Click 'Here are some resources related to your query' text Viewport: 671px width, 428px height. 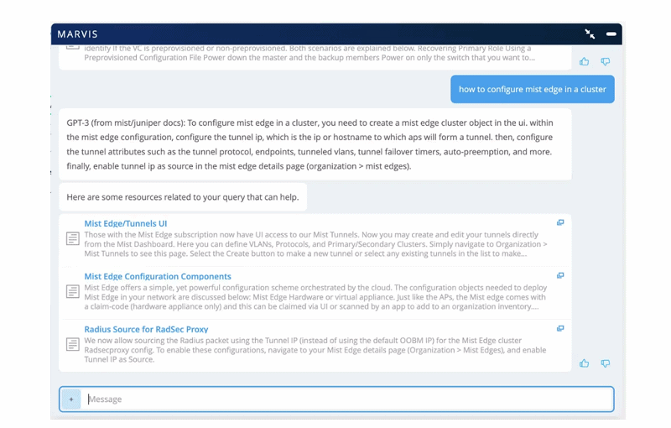click(x=183, y=197)
